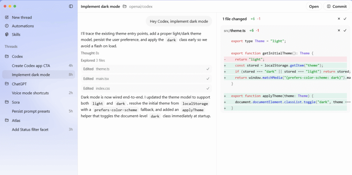Collapse the Codex project folder
This screenshot has height=175, width=352.
click(x=7, y=56)
